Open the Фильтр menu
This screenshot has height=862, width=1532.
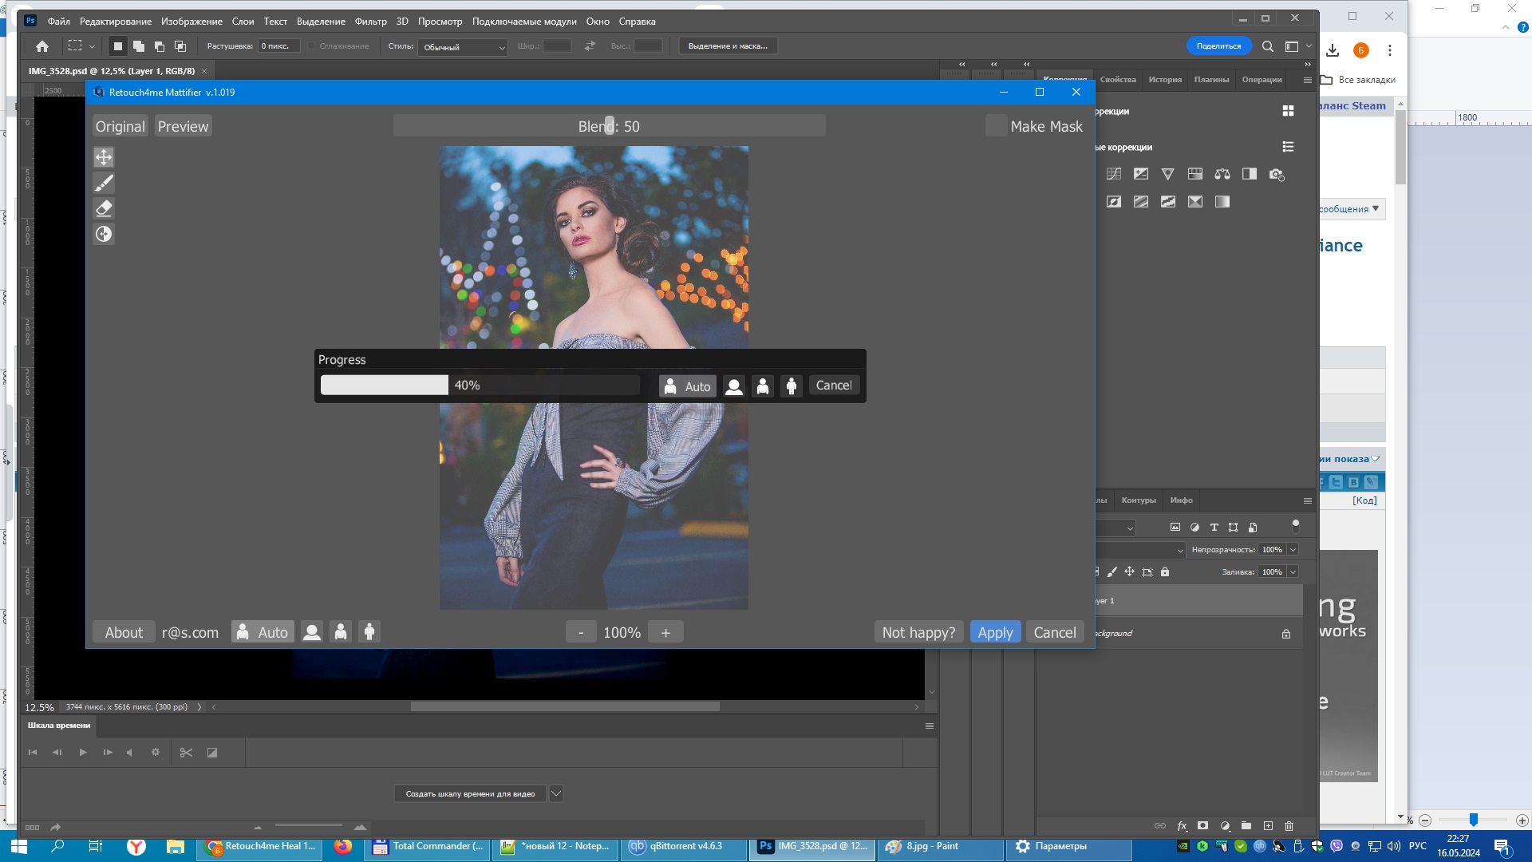tap(370, 22)
